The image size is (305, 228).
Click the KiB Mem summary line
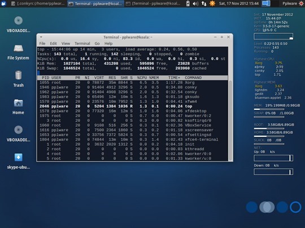123,64
